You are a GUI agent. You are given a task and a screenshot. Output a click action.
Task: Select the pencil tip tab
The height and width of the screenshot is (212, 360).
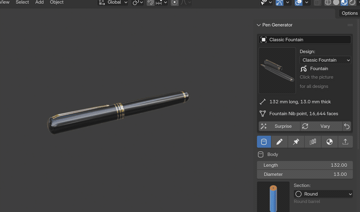(279, 141)
